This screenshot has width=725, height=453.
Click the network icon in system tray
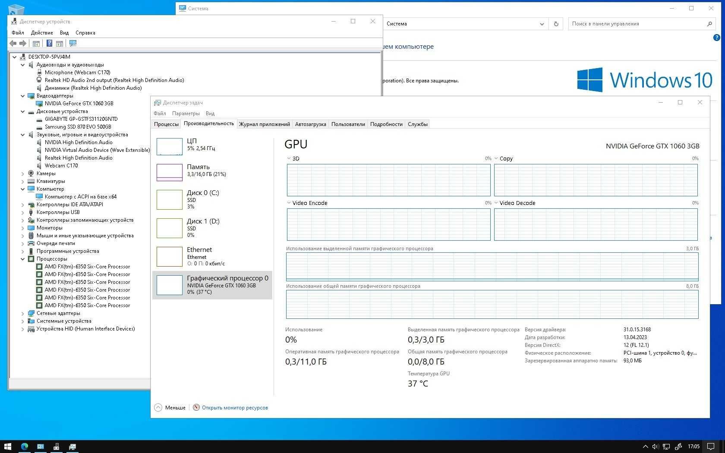click(666, 447)
